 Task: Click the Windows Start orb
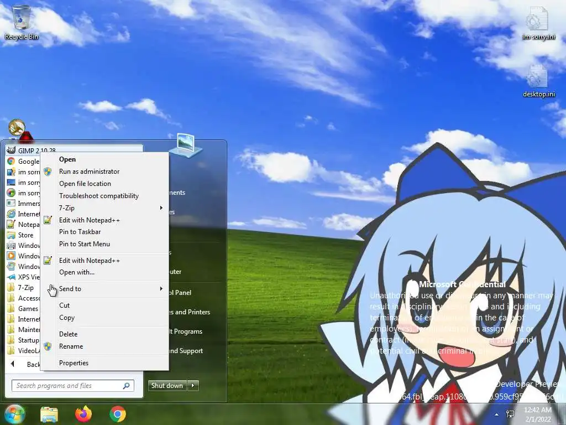coord(14,414)
